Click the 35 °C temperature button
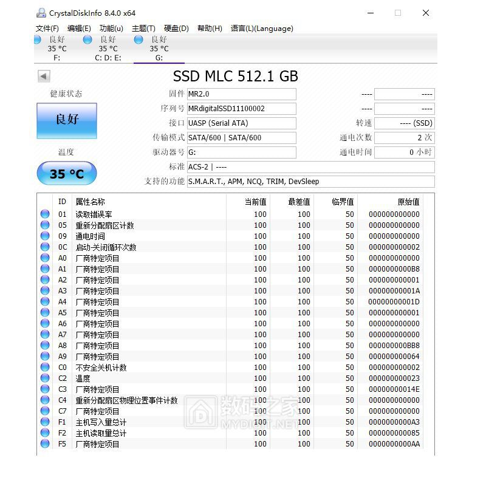486x486 pixels. 67,173
